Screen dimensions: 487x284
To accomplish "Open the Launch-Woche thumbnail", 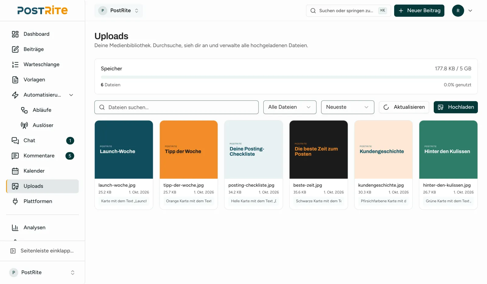I will point(124,150).
